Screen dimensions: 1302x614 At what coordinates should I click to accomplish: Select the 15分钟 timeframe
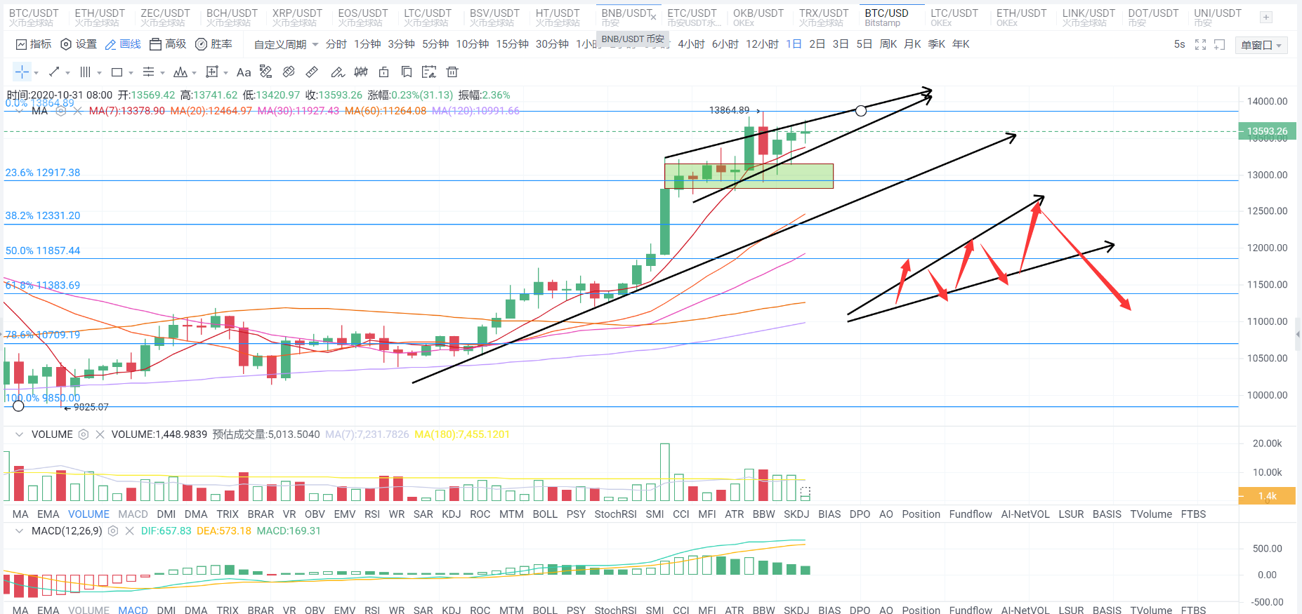tap(512, 44)
